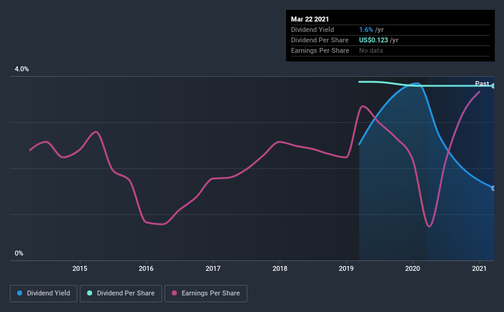Screen dimensions: 504x312
Task: Click the teal Dividend Per Share endpoint marker
Action: pos(494,86)
